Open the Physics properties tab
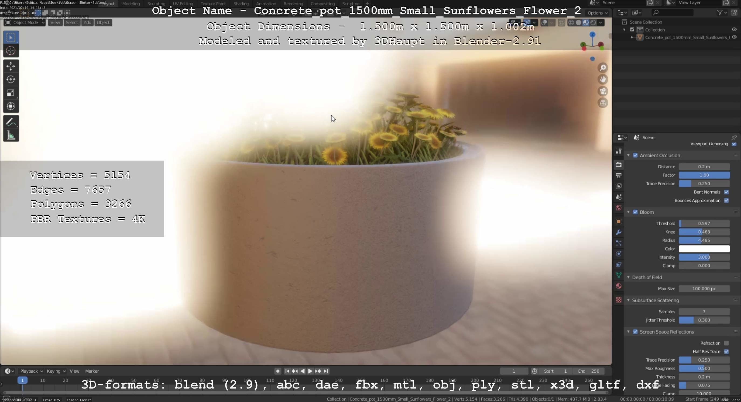Screen dimensions: 741x402 619,254
